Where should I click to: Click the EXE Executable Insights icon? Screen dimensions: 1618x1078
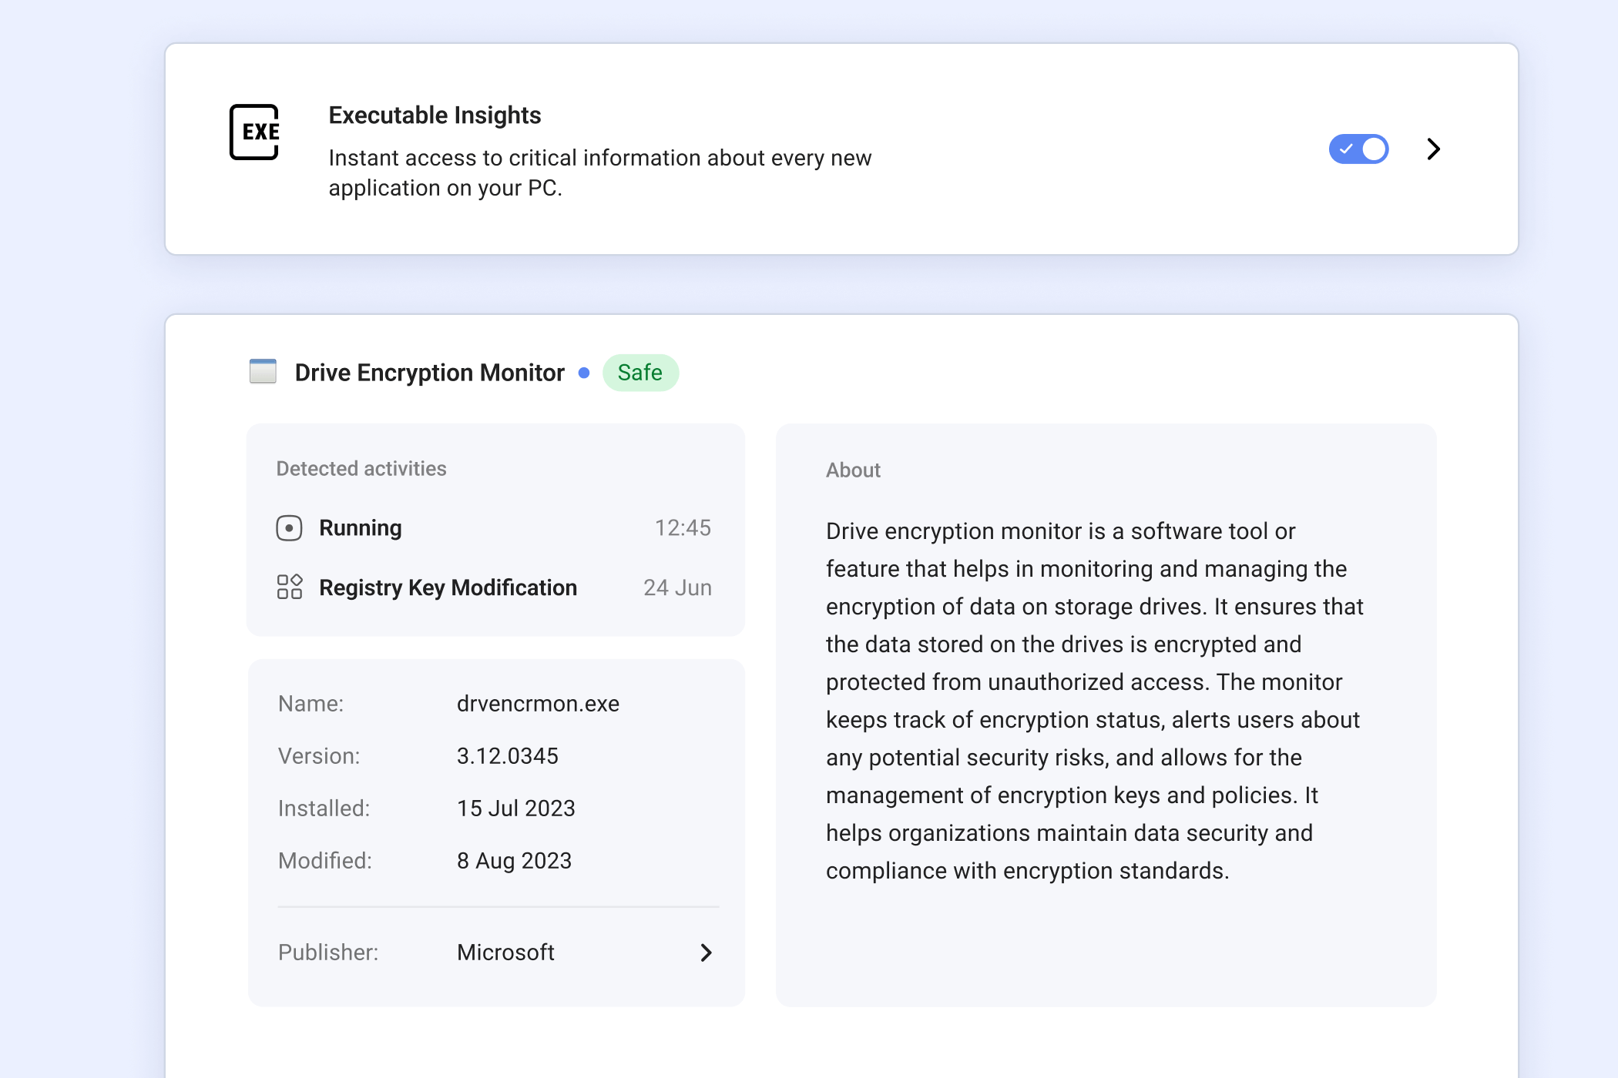254,132
